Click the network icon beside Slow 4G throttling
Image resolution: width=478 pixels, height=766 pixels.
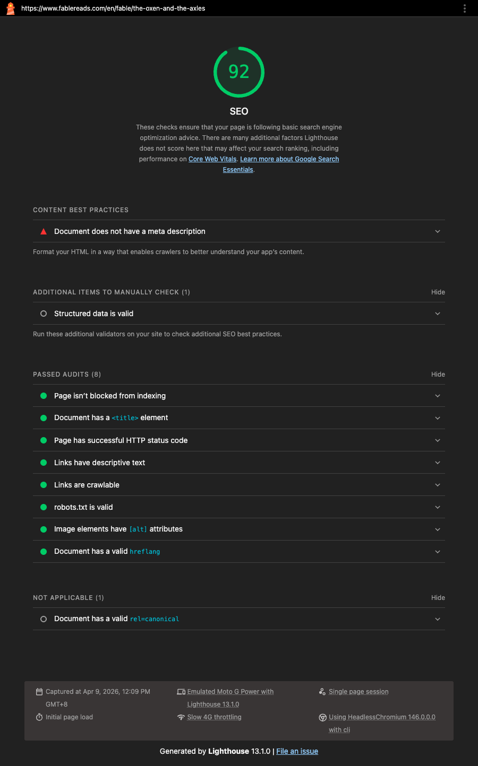(x=181, y=717)
